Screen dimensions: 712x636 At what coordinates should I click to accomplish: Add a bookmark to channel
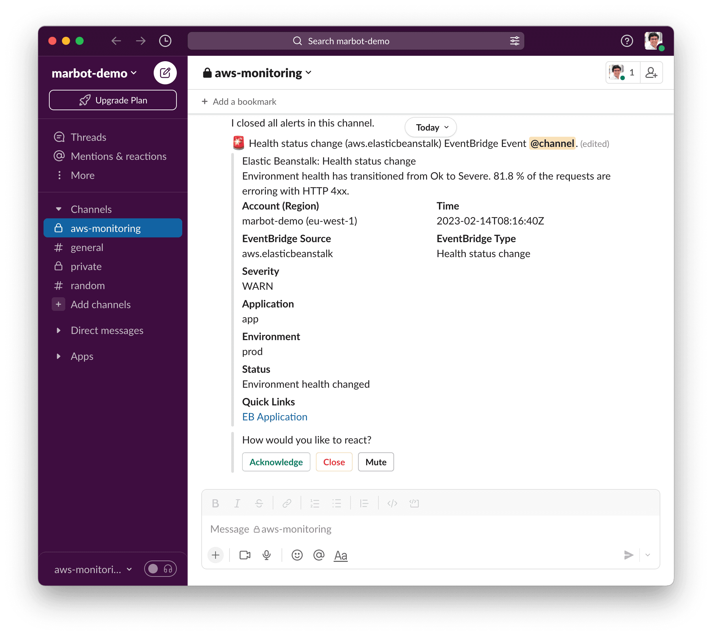239,102
